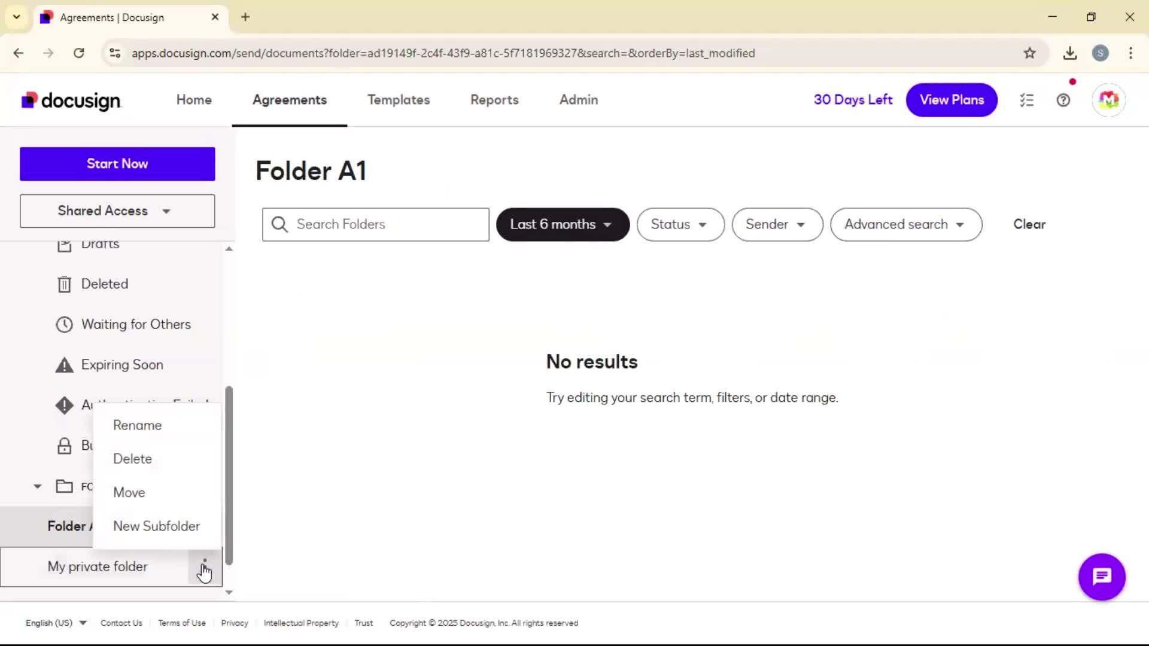The image size is (1149, 646).
Task: Select the Waiting for Others label
Action: [136, 324]
